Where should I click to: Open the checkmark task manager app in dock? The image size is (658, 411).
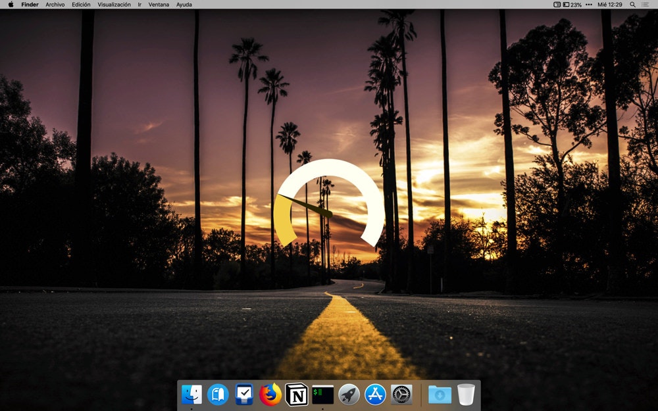(x=244, y=395)
